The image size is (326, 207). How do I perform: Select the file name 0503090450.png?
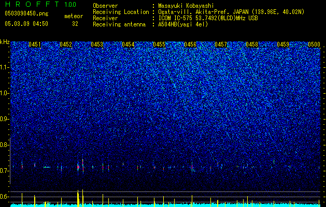[x=26, y=13]
